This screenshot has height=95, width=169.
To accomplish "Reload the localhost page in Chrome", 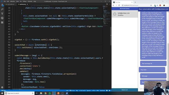I will [x=119, y=5].
